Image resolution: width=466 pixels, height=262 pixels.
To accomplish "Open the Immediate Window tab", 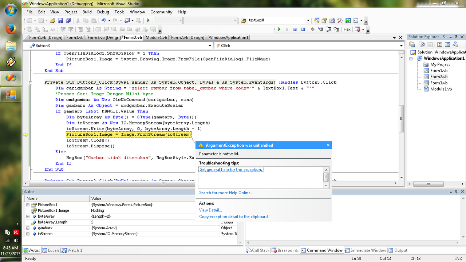I will (366, 250).
